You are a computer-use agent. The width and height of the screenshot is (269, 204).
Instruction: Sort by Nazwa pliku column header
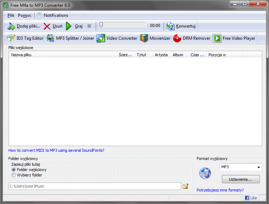click(x=63, y=55)
